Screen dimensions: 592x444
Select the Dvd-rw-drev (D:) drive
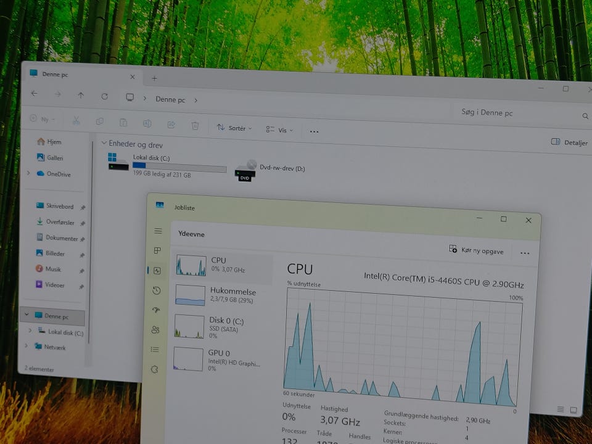click(269, 170)
